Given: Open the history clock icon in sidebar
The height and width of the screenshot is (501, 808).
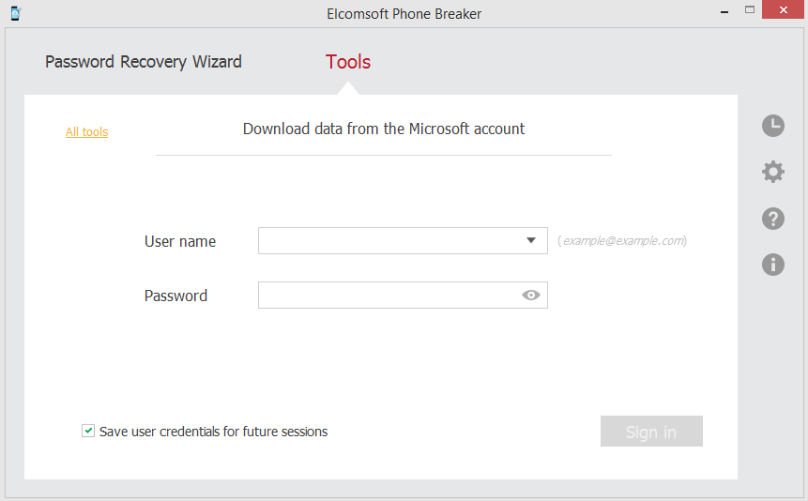Looking at the screenshot, I should 773,126.
